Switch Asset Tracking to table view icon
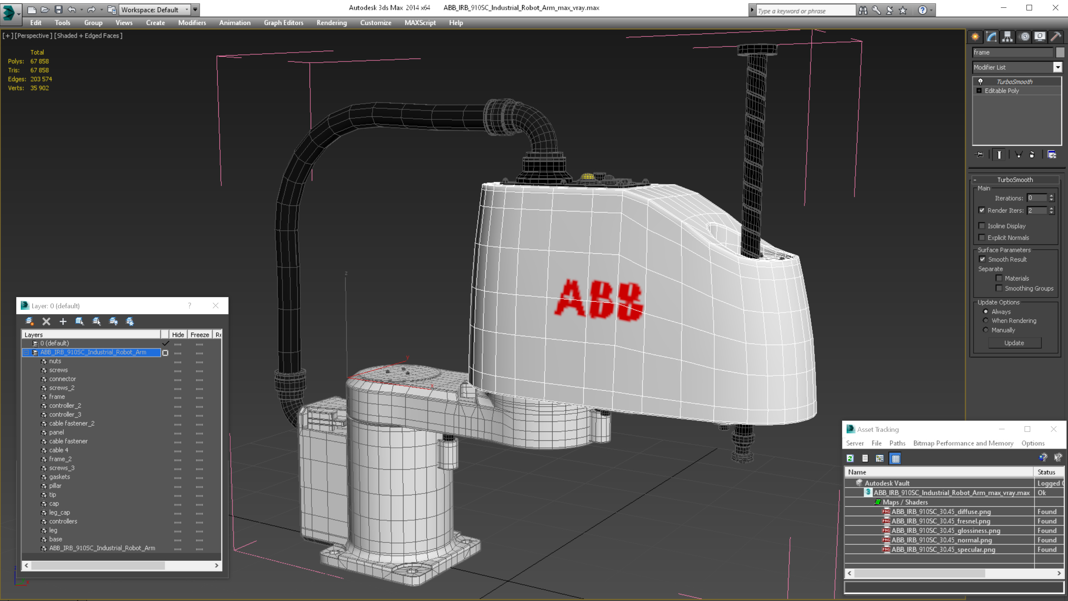 896,458
